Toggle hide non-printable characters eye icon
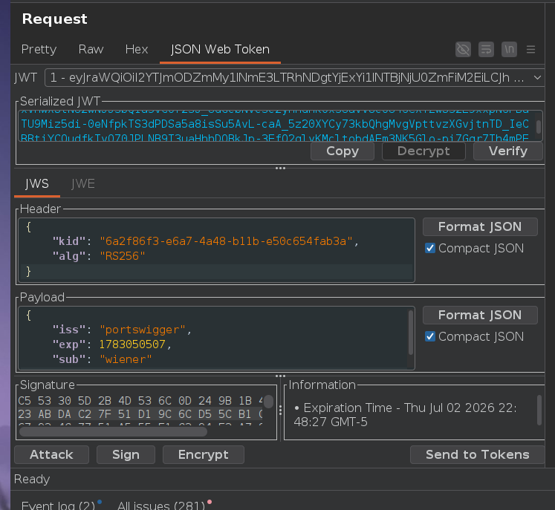 (x=463, y=49)
